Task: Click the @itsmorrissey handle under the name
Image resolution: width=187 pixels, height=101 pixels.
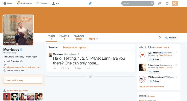Action: point(10,53)
